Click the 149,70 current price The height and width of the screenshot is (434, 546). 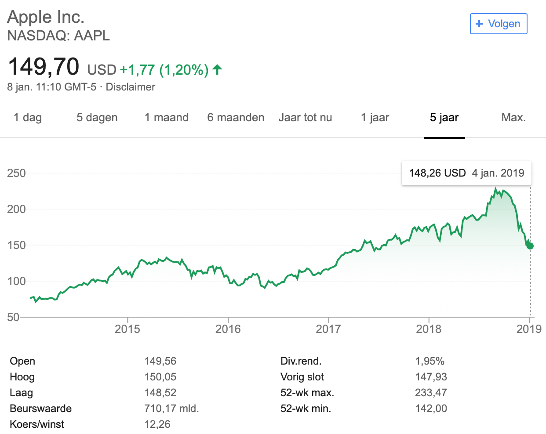point(44,67)
